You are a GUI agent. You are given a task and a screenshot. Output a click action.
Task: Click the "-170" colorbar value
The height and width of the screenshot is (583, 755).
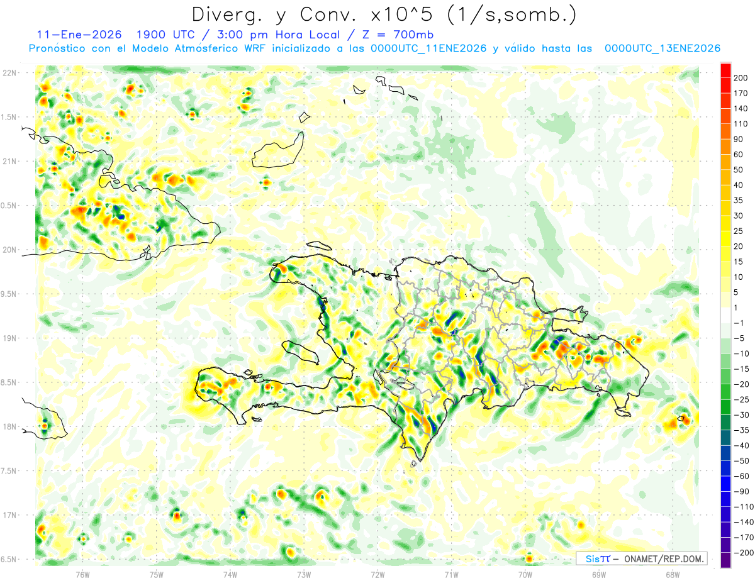pos(745,537)
